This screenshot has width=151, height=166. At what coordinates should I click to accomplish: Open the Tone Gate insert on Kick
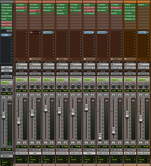(x=35, y=8)
